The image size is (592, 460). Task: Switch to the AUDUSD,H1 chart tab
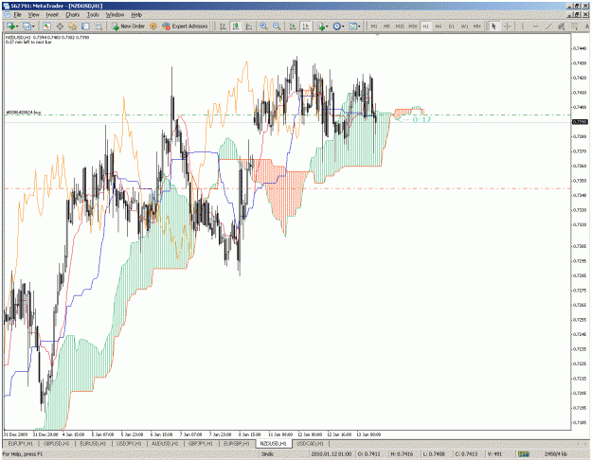coord(165,443)
